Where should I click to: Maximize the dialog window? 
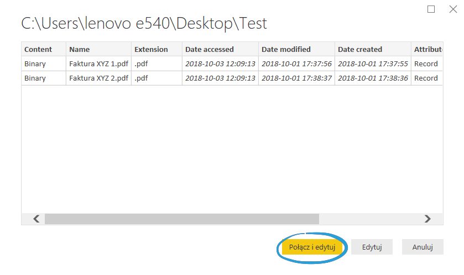coord(431,9)
